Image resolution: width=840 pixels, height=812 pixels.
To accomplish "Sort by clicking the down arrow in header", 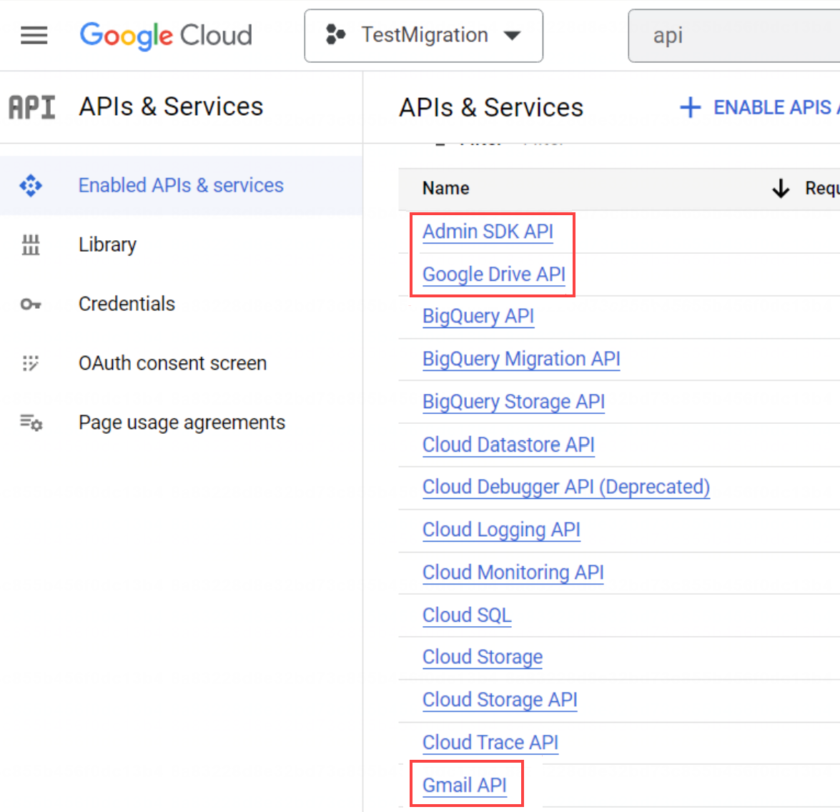I will point(781,189).
